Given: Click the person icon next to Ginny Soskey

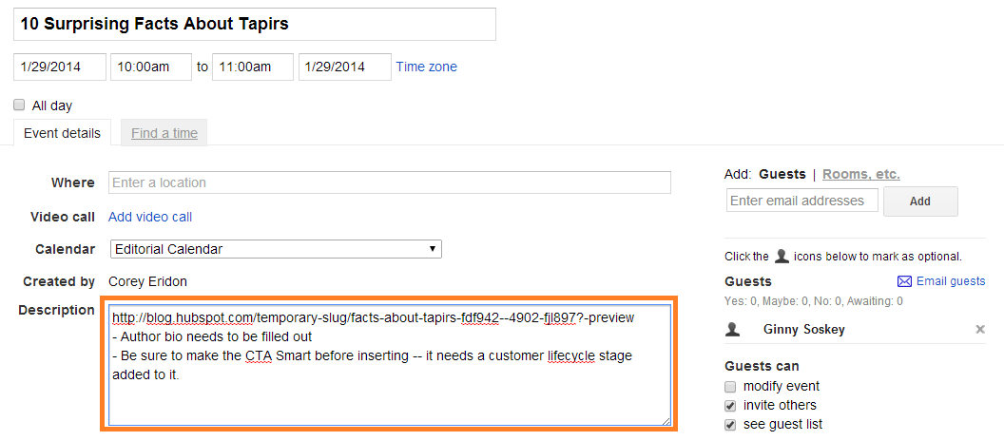Looking at the screenshot, I should [x=733, y=329].
